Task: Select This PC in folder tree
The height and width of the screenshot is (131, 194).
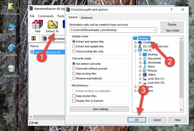Action: coord(148,50)
